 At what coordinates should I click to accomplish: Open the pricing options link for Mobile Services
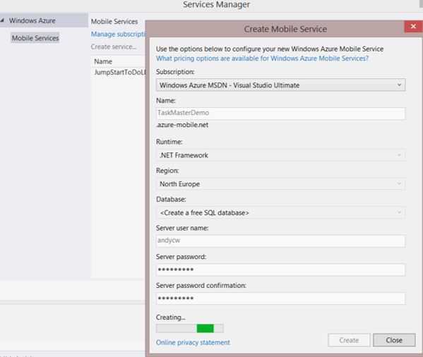[x=262, y=59]
